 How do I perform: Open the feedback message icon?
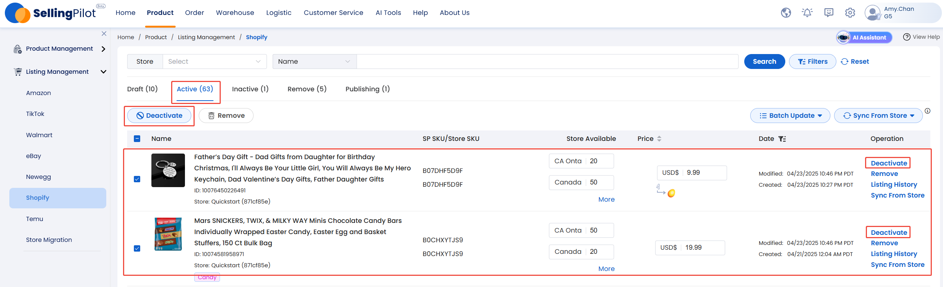coord(829,13)
